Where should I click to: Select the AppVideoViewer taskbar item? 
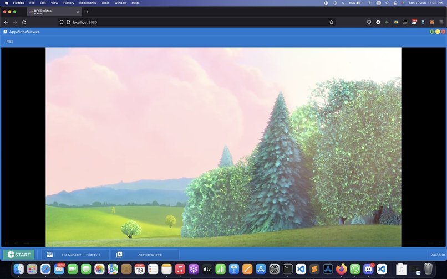point(145,255)
